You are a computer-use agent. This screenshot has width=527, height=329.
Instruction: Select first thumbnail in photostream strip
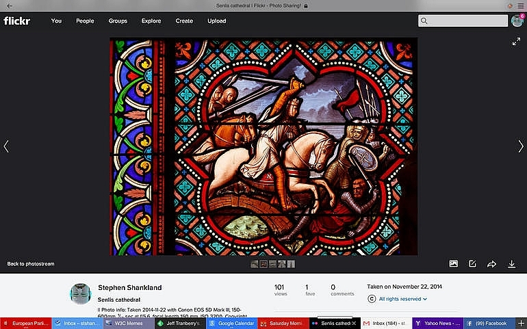[x=255, y=264]
